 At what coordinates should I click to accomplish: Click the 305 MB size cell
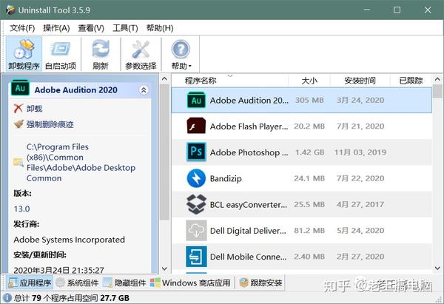click(x=309, y=100)
